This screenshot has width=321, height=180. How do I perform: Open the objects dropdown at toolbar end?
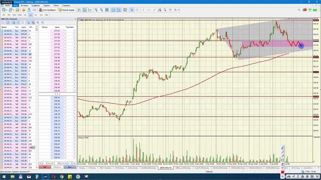179,10
